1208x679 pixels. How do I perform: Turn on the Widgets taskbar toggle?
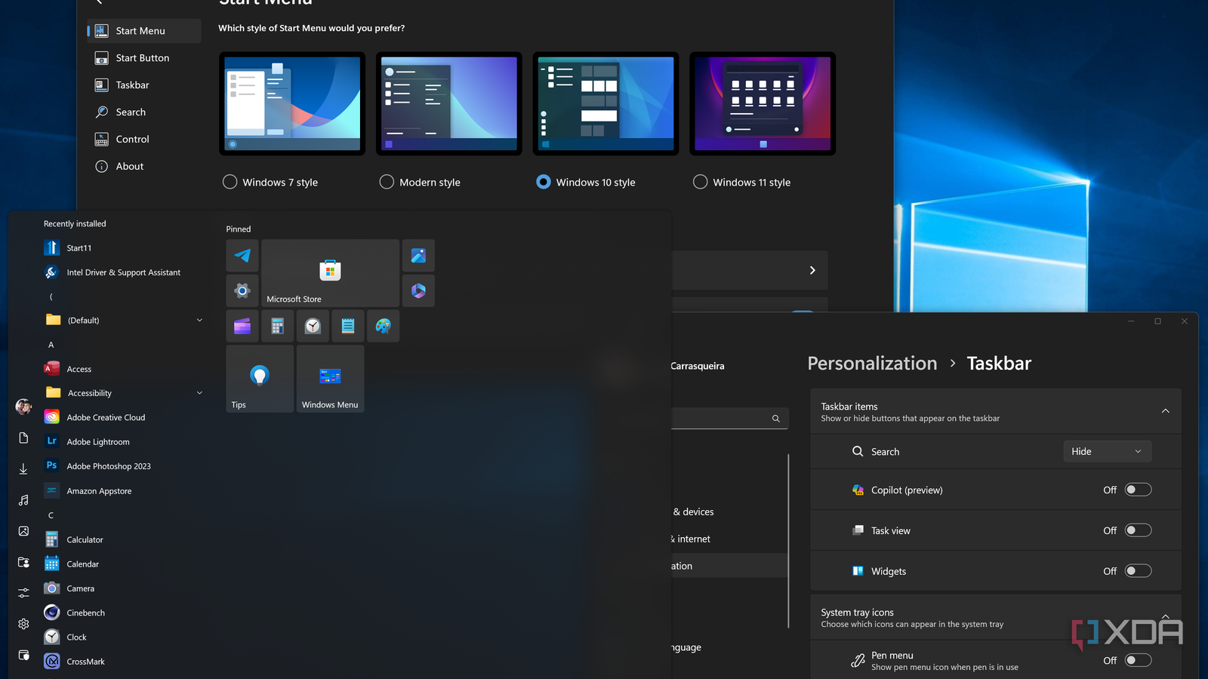pyautogui.click(x=1139, y=571)
